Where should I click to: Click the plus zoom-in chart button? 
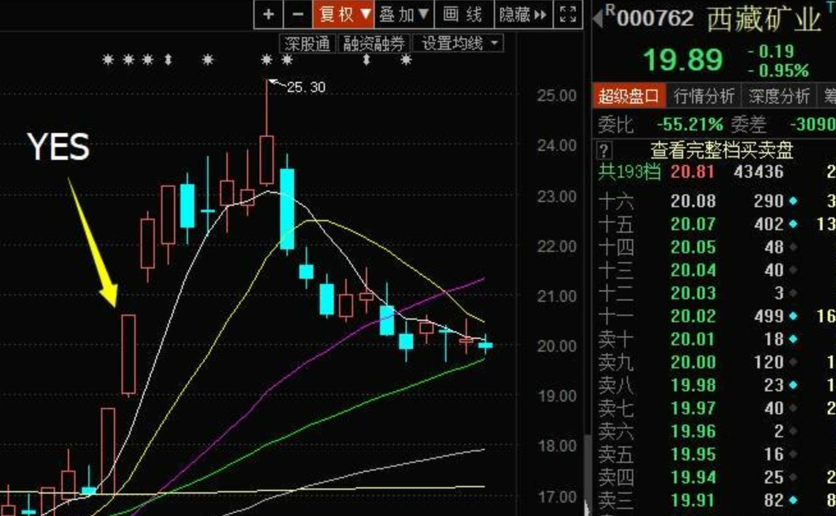269,15
